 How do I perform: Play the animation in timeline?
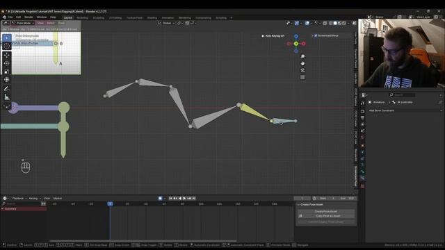tap(184, 199)
